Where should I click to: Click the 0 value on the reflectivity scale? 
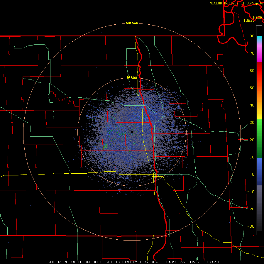tap(253, 175)
